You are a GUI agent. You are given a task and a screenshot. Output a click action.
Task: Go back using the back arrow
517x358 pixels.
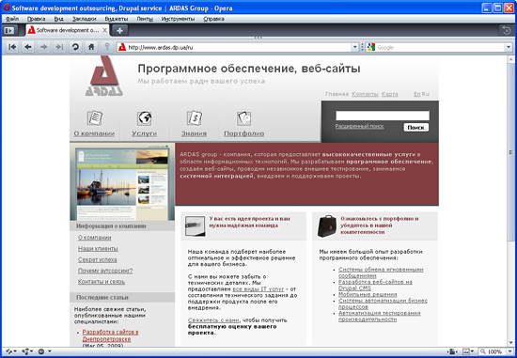coord(28,47)
